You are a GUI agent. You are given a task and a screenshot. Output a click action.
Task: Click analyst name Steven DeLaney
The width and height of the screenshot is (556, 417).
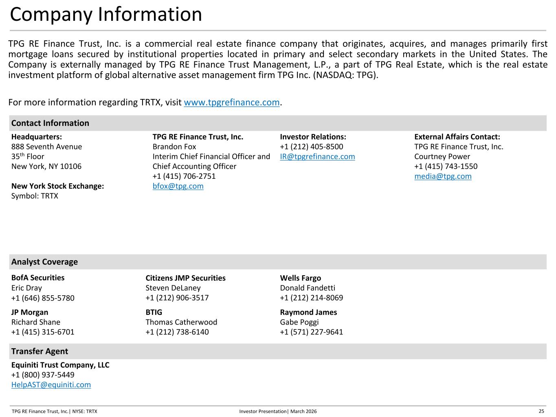pyautogui.click(x=173, y=288)
